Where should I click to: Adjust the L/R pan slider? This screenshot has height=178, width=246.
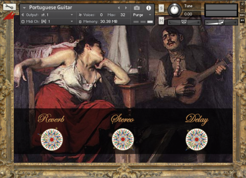pyautogui.click(x=184, y=22)
